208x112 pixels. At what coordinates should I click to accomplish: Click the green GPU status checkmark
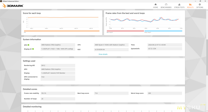tap(29, 45)
